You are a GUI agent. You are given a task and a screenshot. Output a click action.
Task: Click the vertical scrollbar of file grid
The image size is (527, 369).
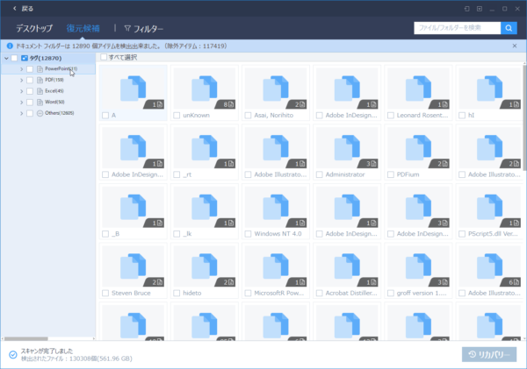[x=524, y=117]
